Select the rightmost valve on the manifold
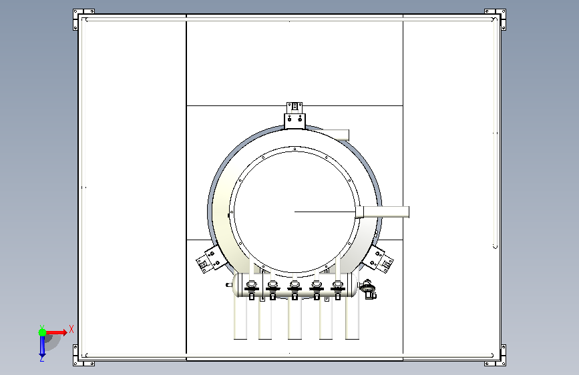 click(337, 290)
